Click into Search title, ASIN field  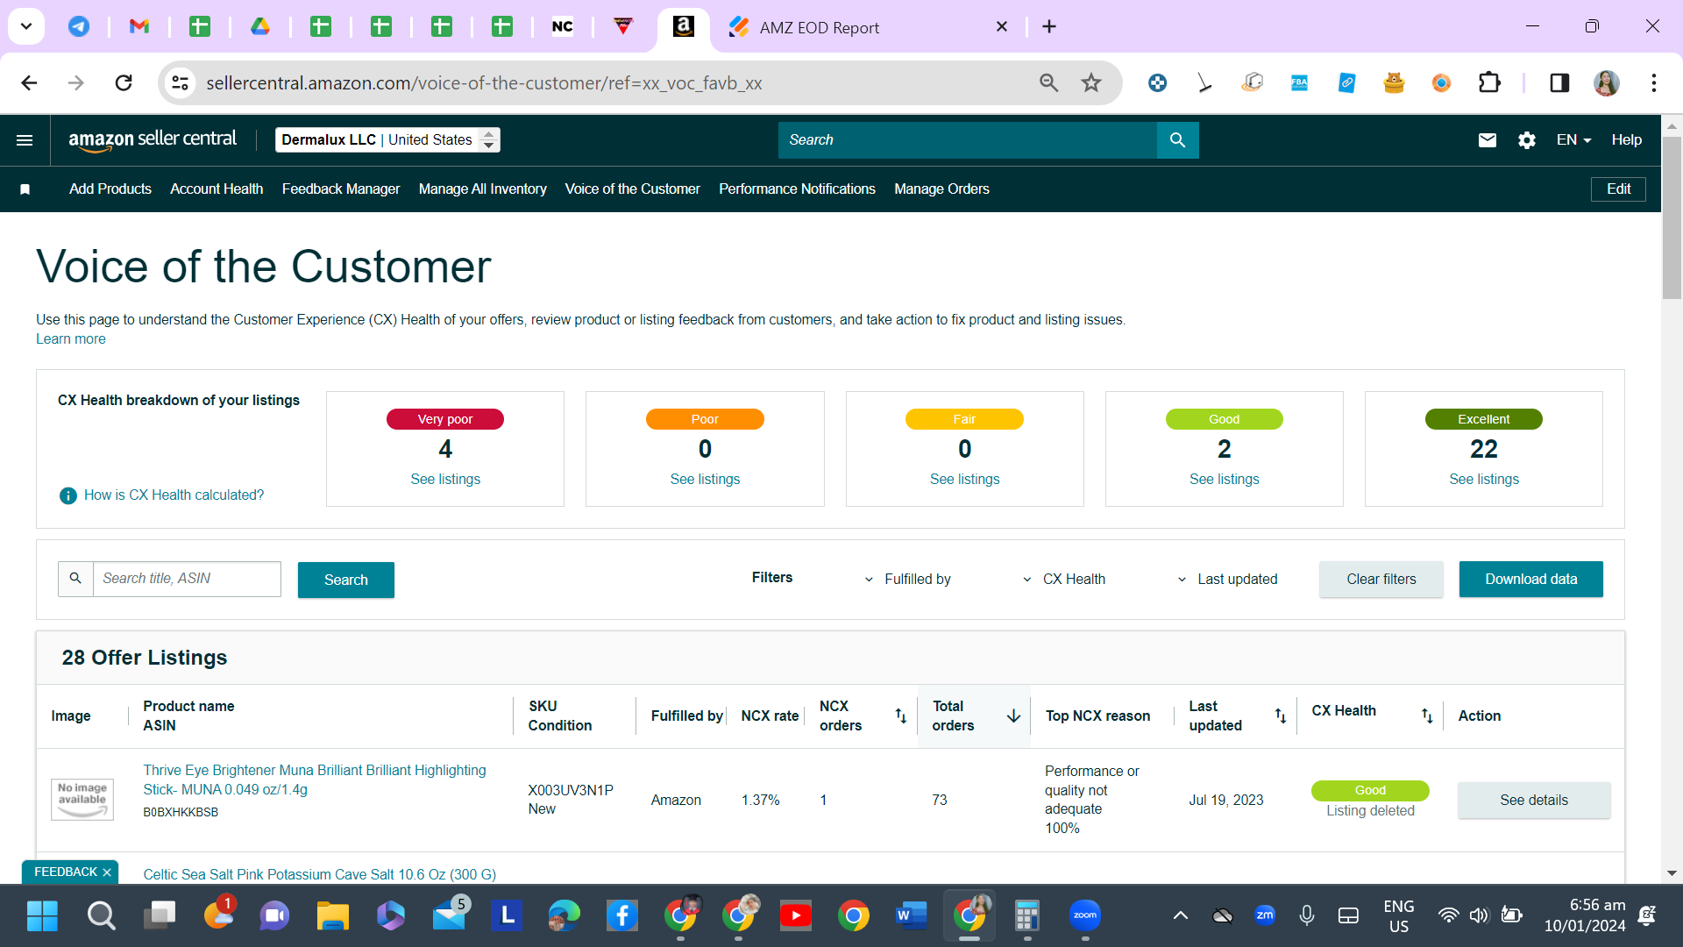coord(187,580)
